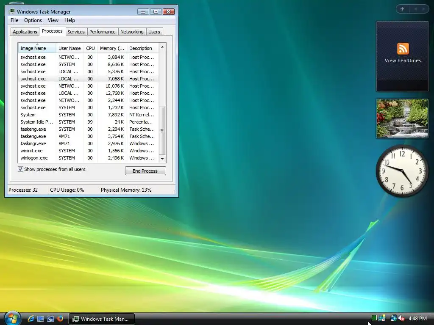Select svchost.exe row using 8,616 K
Screen dimensions: 434x325
coord(89,64)
